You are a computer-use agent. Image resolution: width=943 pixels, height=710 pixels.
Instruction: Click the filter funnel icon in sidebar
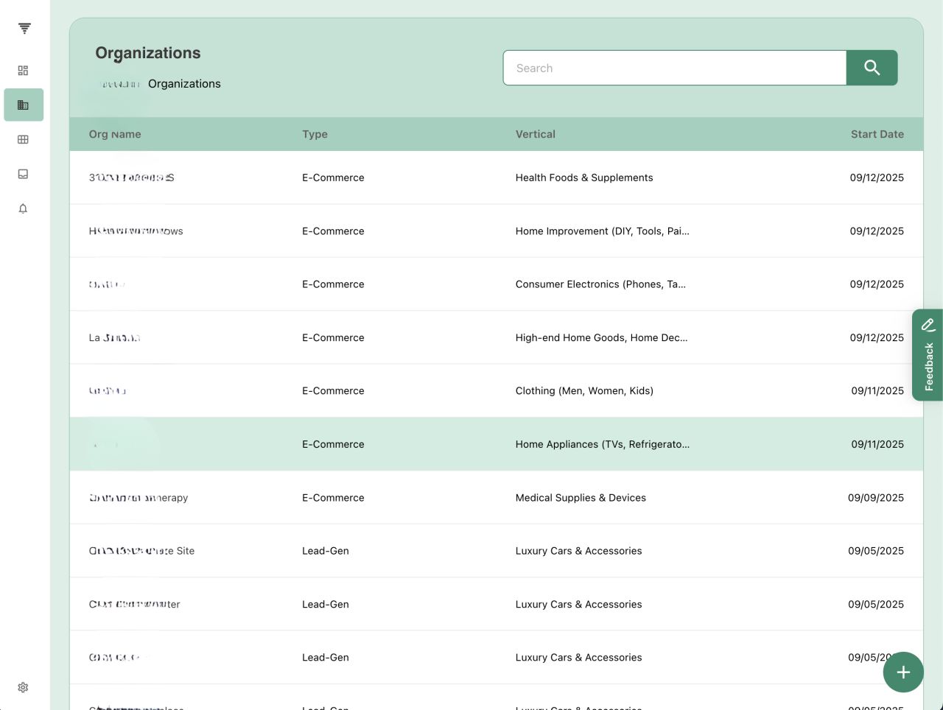pos(24,29)
